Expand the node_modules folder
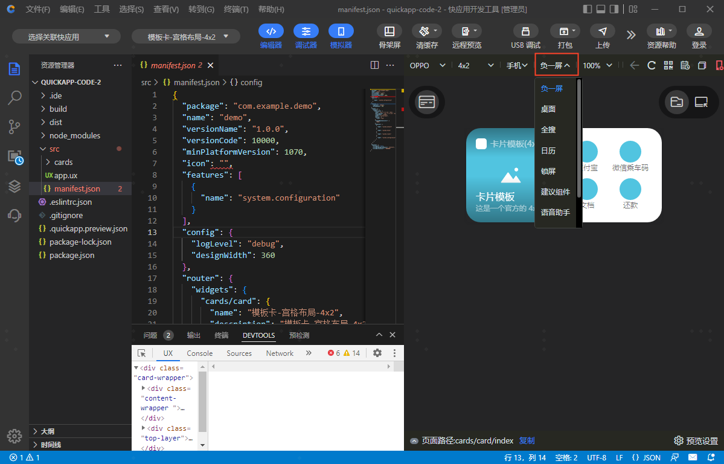The height and width of the screenshot is (464, 724). coord(75,135)
